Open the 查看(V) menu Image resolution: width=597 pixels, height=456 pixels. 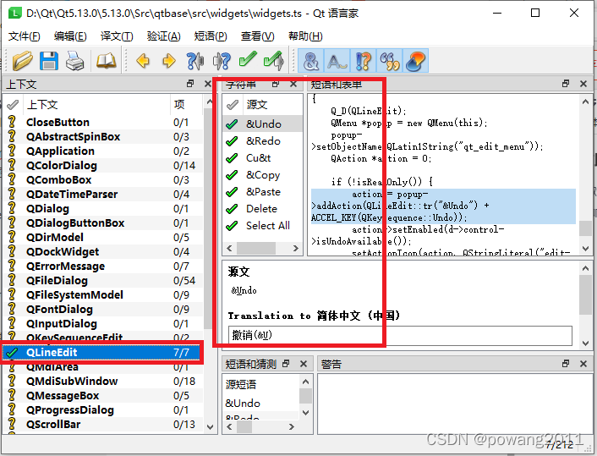click(x=257, y=36)
